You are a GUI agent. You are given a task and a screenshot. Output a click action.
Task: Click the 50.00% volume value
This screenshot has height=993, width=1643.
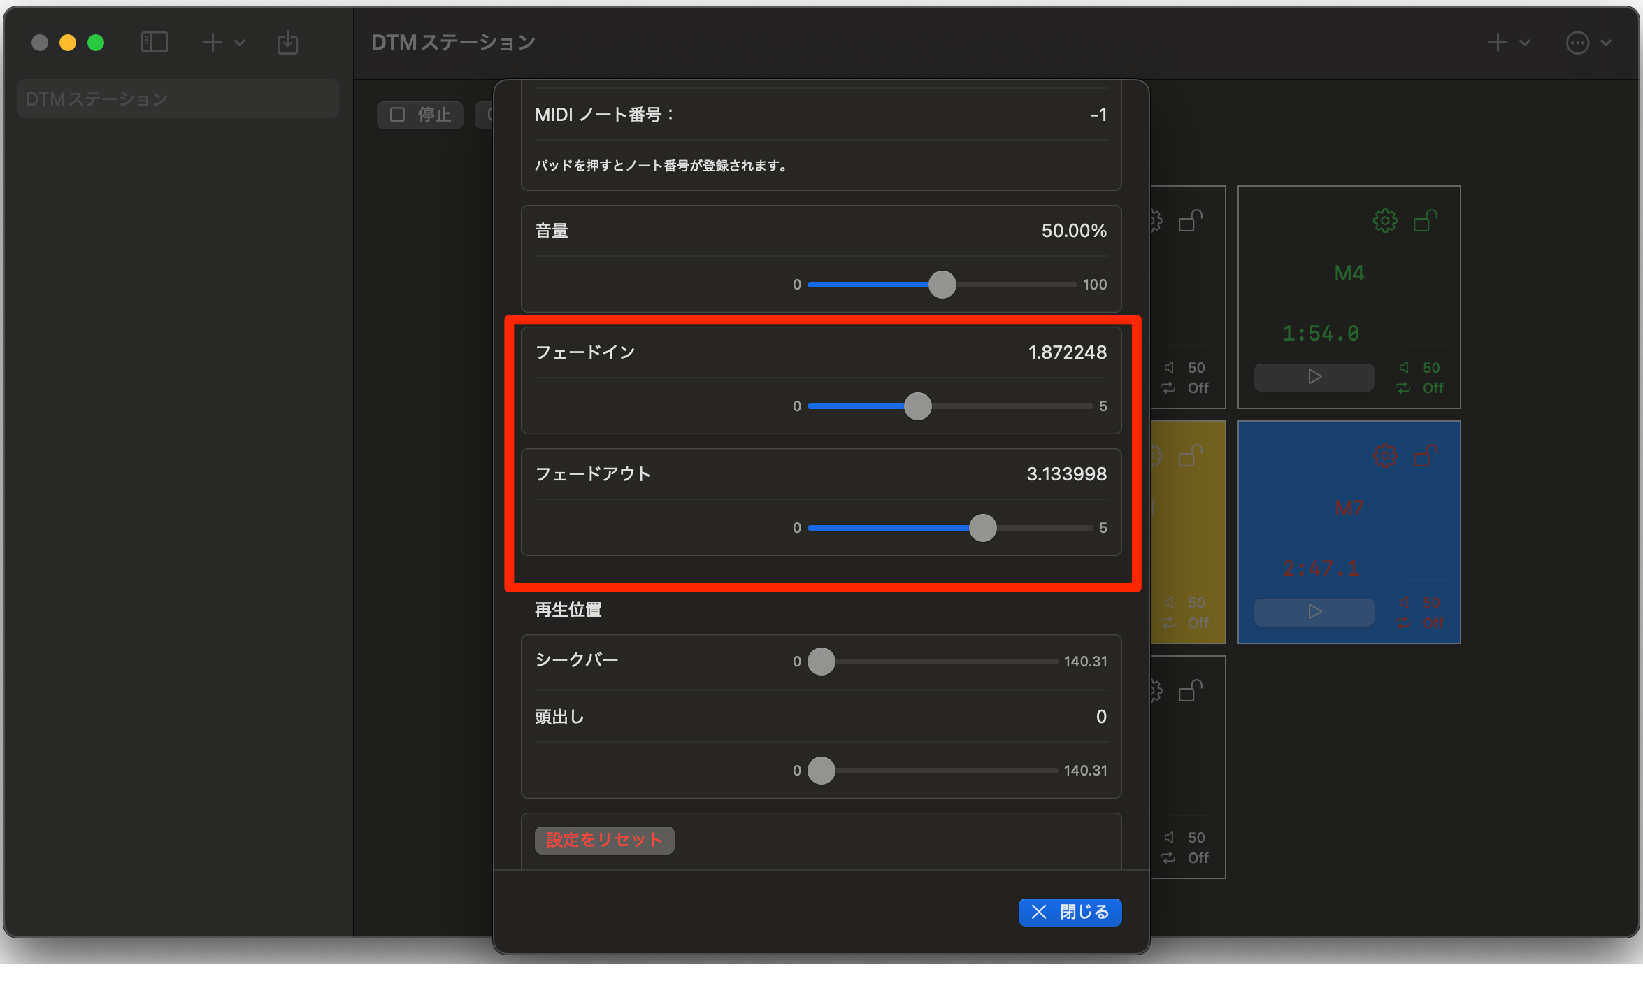[1074, 231]
